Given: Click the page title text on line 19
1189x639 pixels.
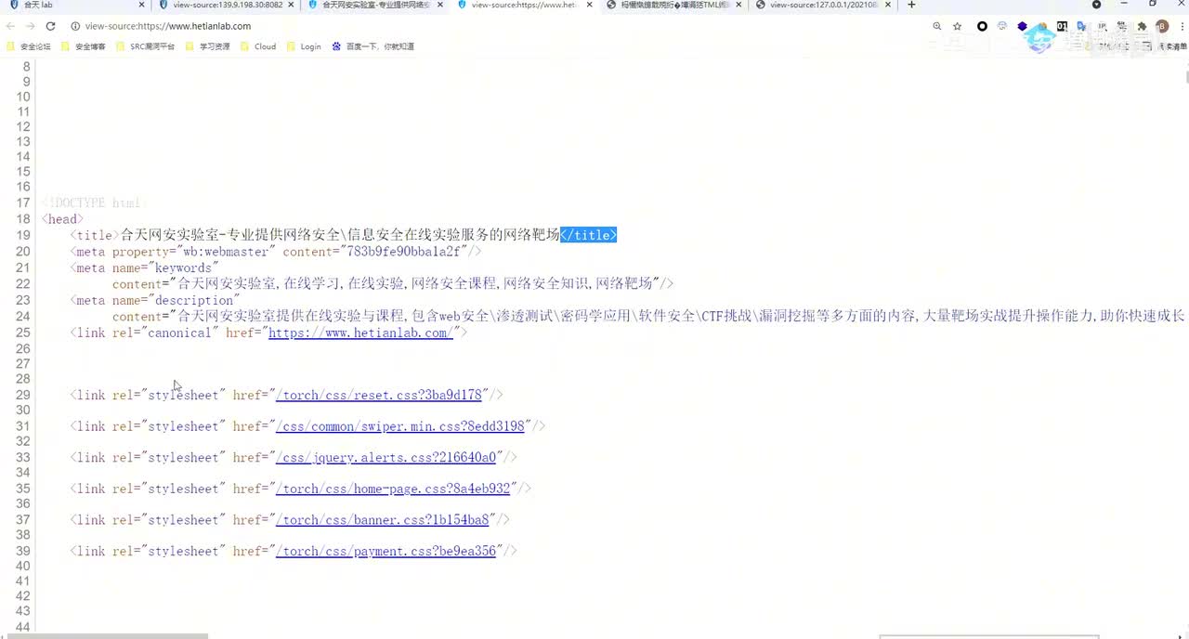Looking at the screenshot, I should tap(340, 235).
